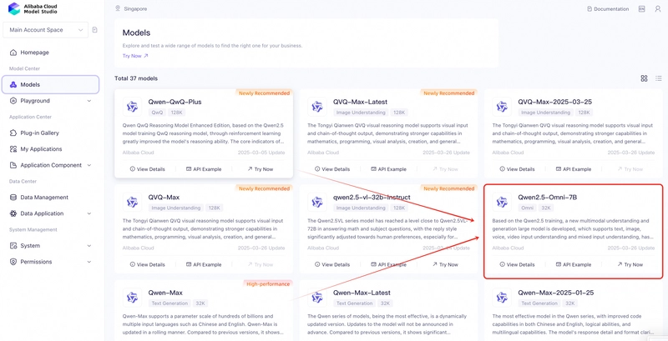
Task: Open API Example for QVQ-Max model
Action: point(204,264)
